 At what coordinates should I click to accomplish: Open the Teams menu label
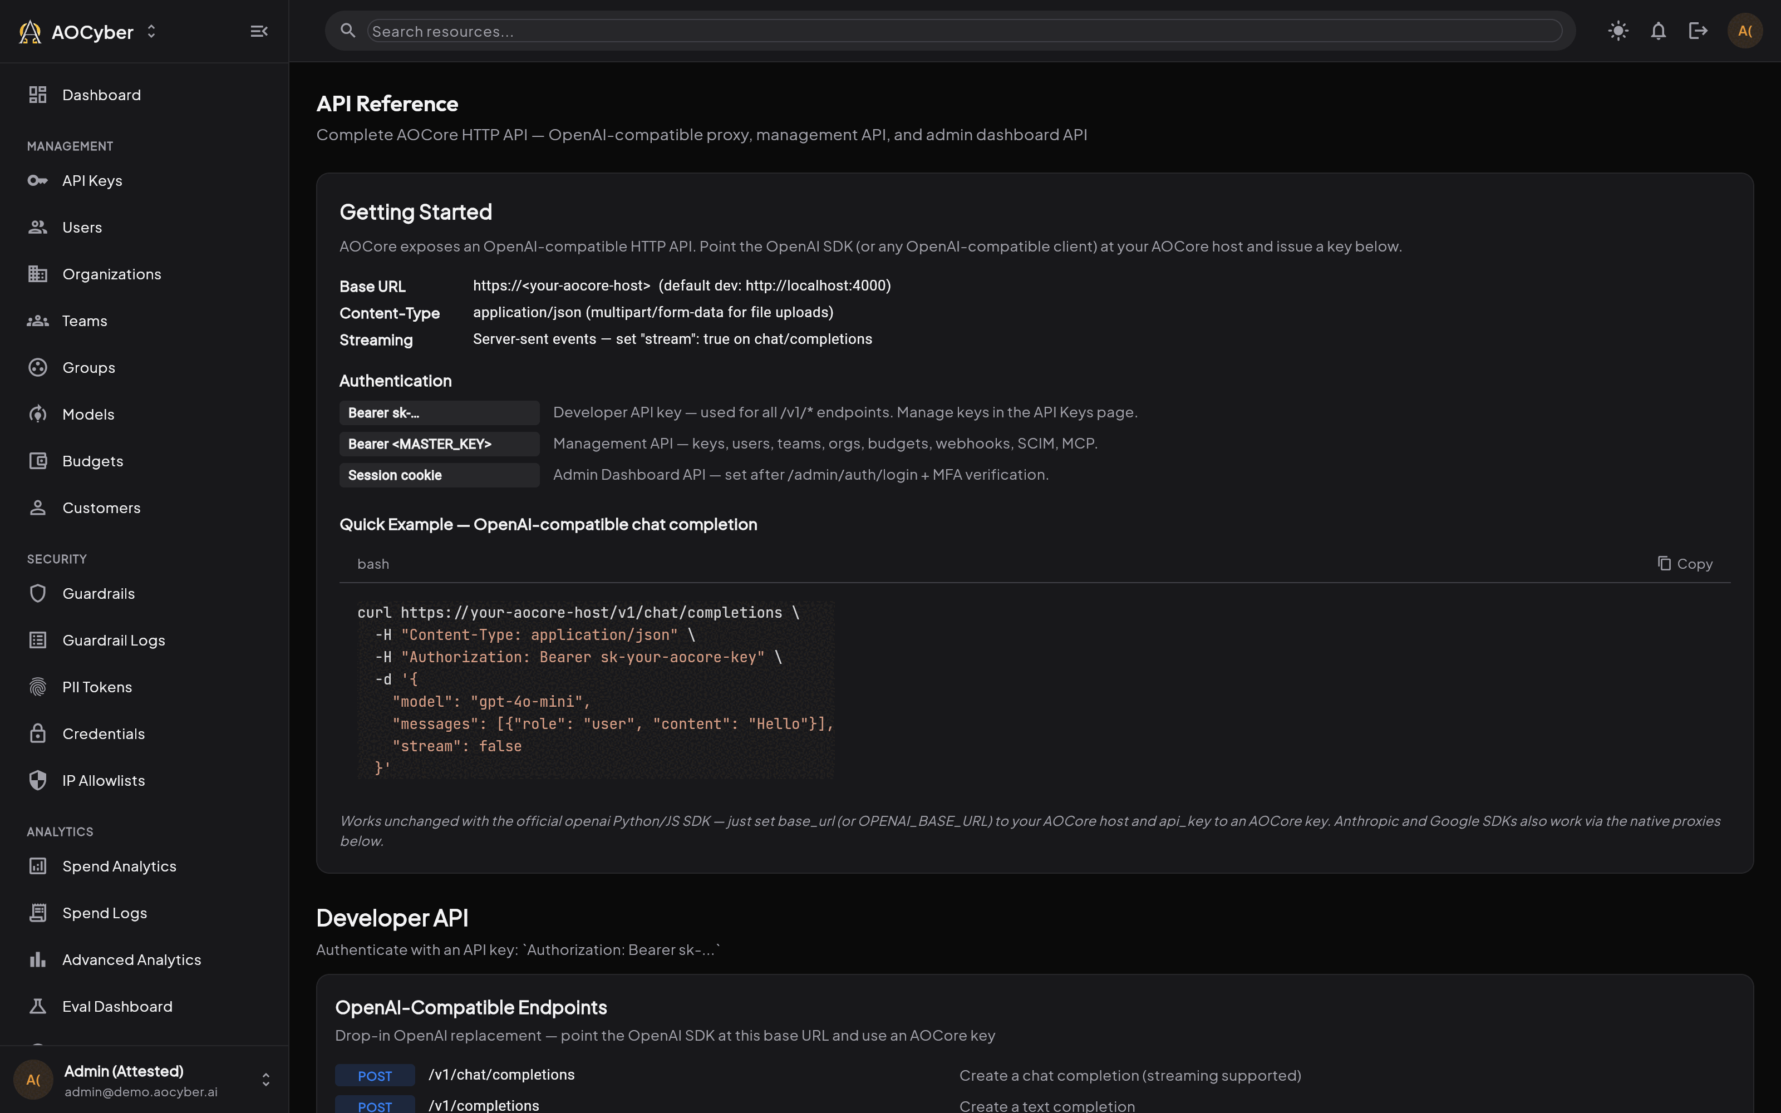pyautogui.click(x=85, y=321)
